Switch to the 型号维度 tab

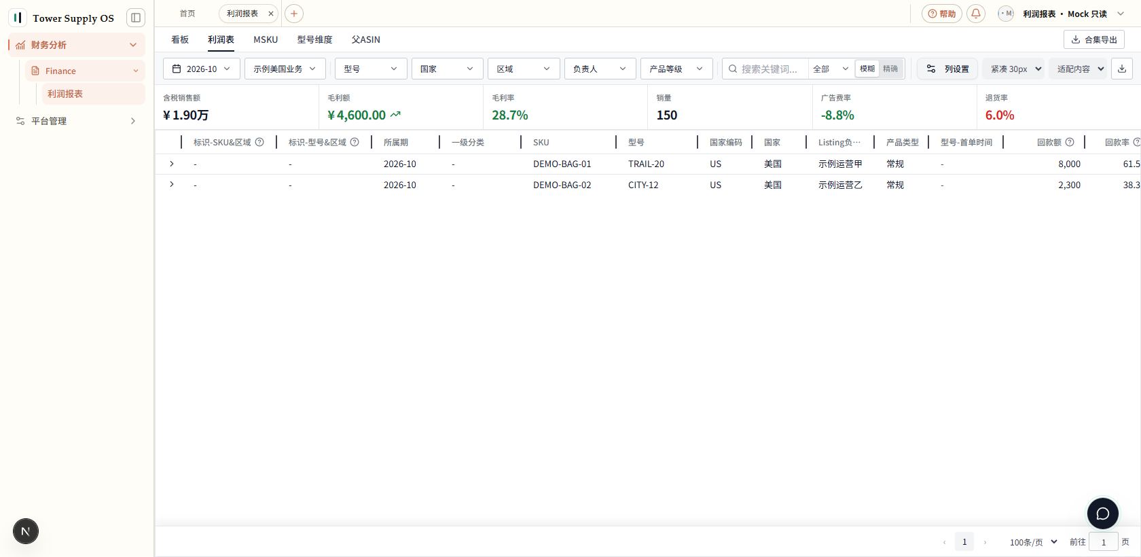(314, 39)
